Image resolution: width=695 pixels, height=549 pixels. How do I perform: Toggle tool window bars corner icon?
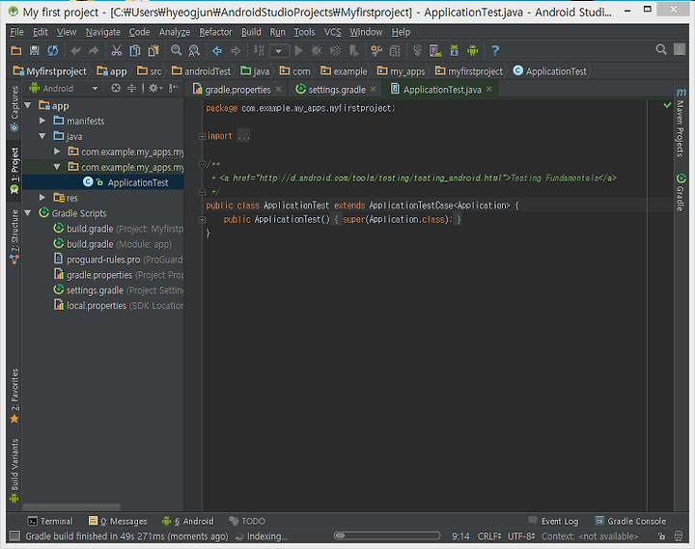[14, 536]
